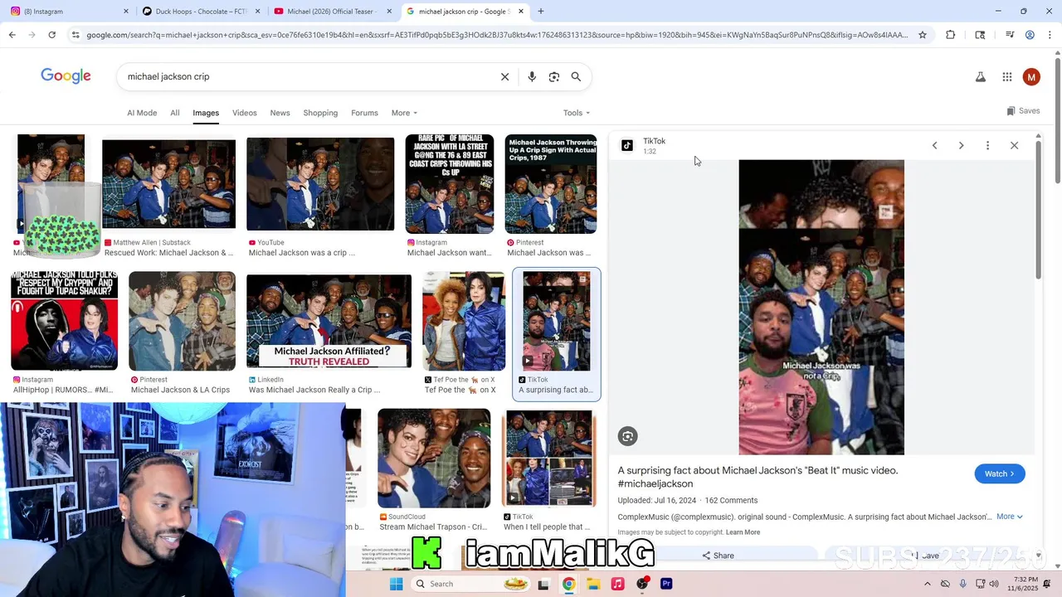Open large TikTok preview image
This screenshot has width=1062, height=597.
821,307
